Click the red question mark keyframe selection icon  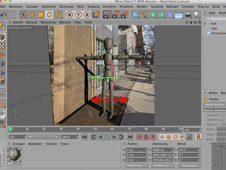click(153, 137)
